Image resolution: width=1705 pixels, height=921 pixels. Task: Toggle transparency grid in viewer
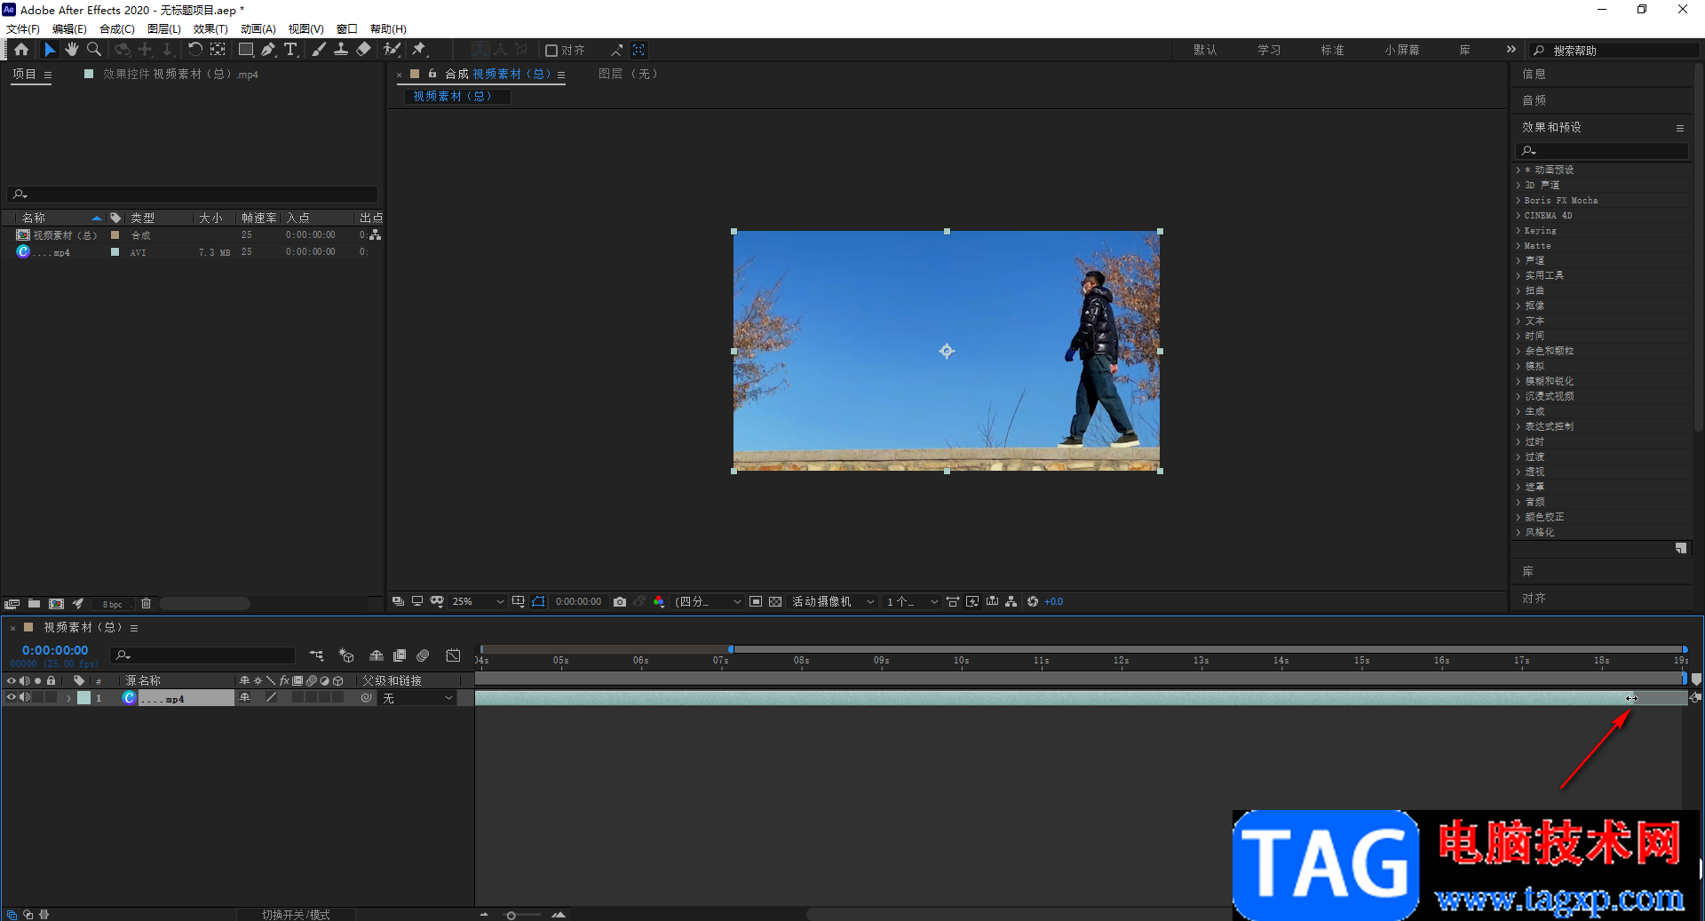click(x=775, y=602)
